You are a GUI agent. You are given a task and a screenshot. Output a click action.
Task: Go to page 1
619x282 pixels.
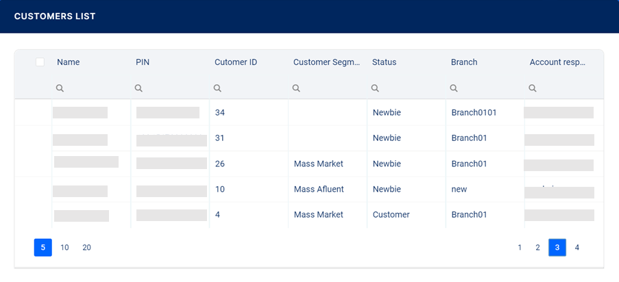(520, 248)
